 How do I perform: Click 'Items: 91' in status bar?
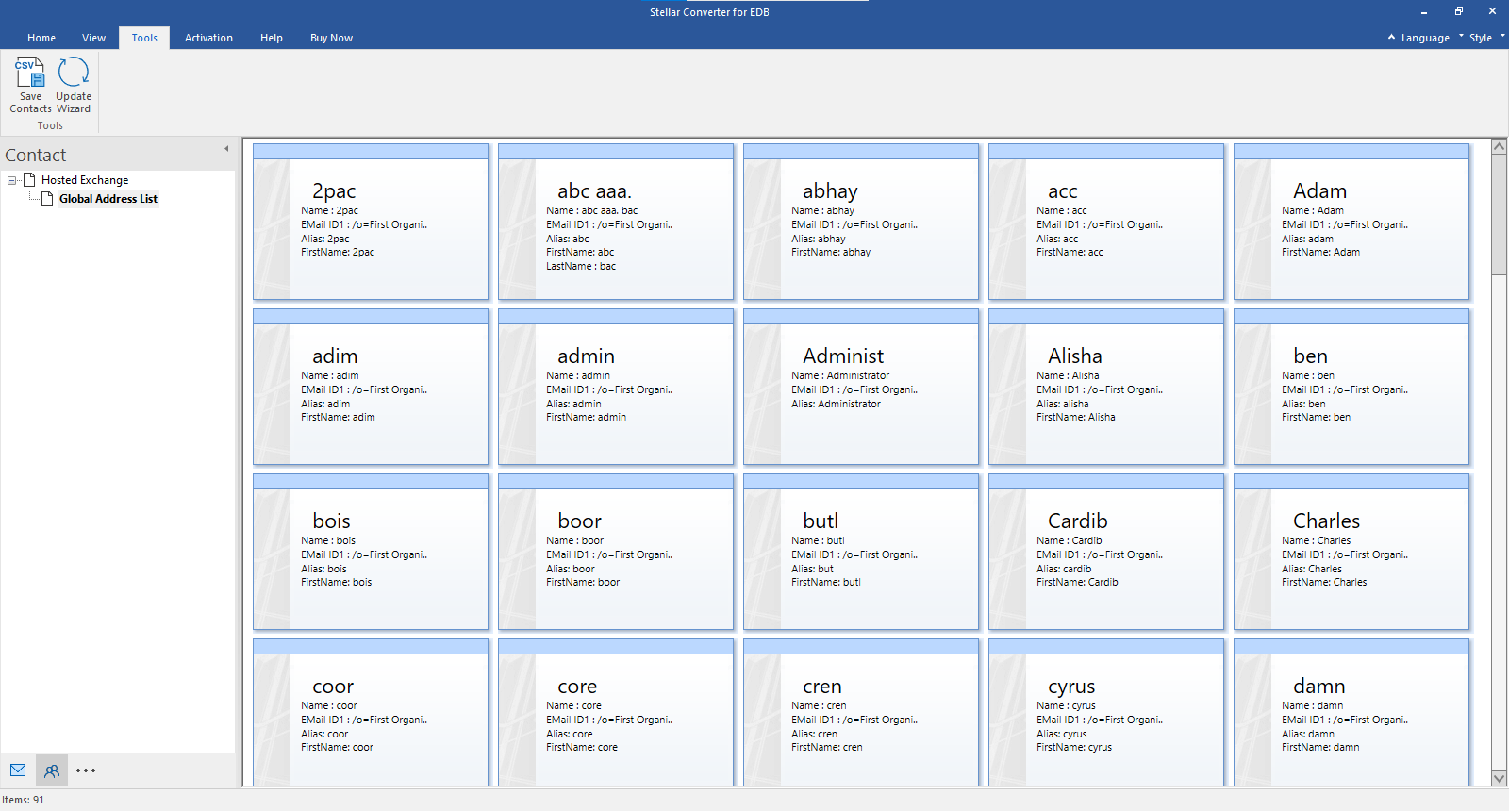(x=23, y=800)
